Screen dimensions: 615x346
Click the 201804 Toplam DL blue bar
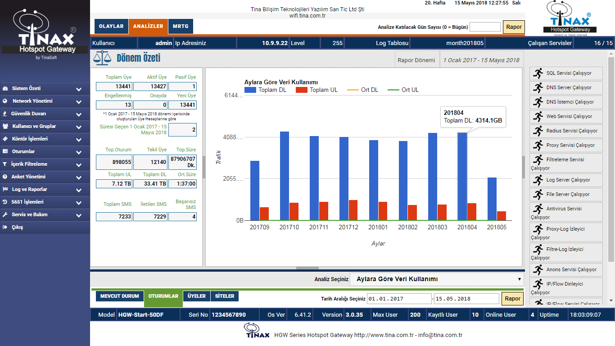[x=462, y=176]
